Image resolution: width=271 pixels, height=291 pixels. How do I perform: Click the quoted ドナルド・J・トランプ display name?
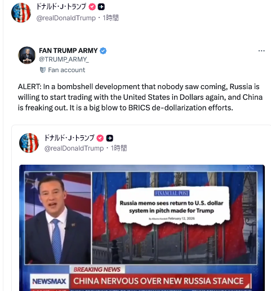(69, 138)
